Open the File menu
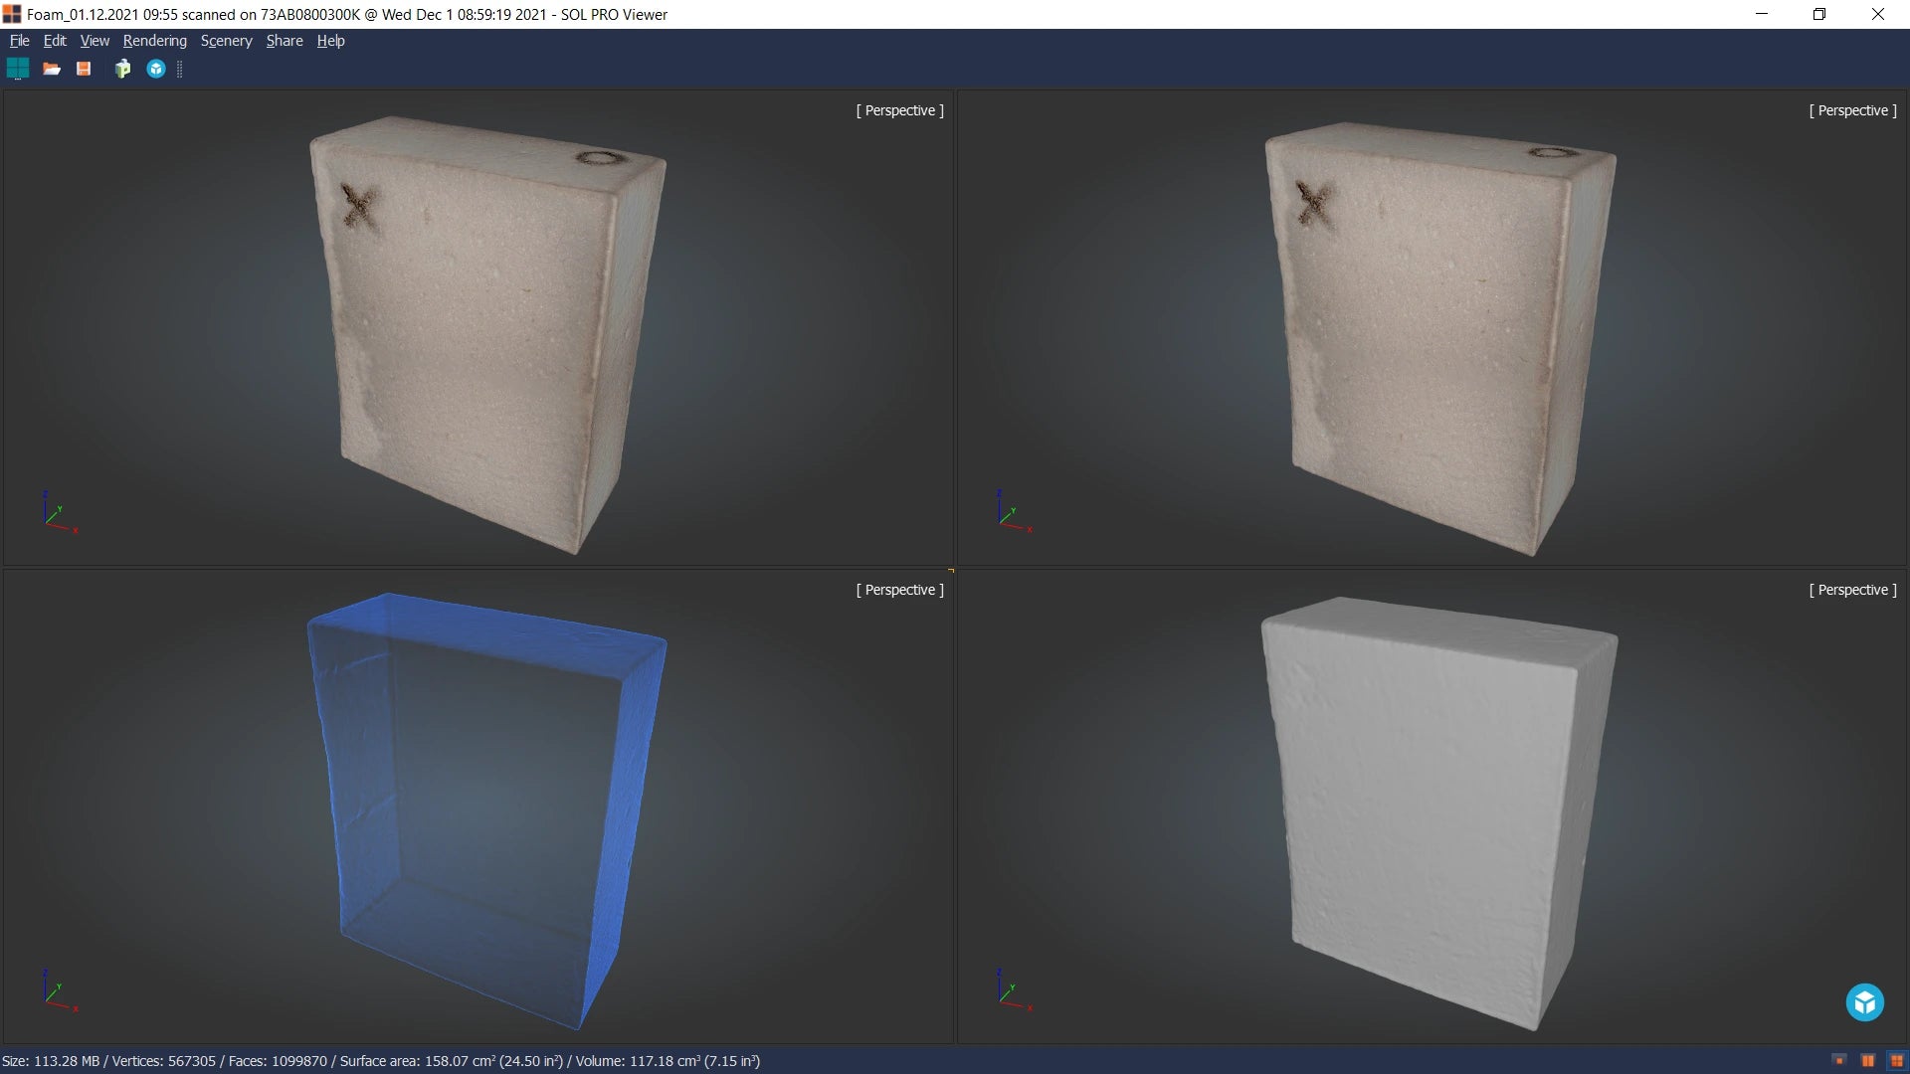1910x1074 pixels. click(19, 41)
